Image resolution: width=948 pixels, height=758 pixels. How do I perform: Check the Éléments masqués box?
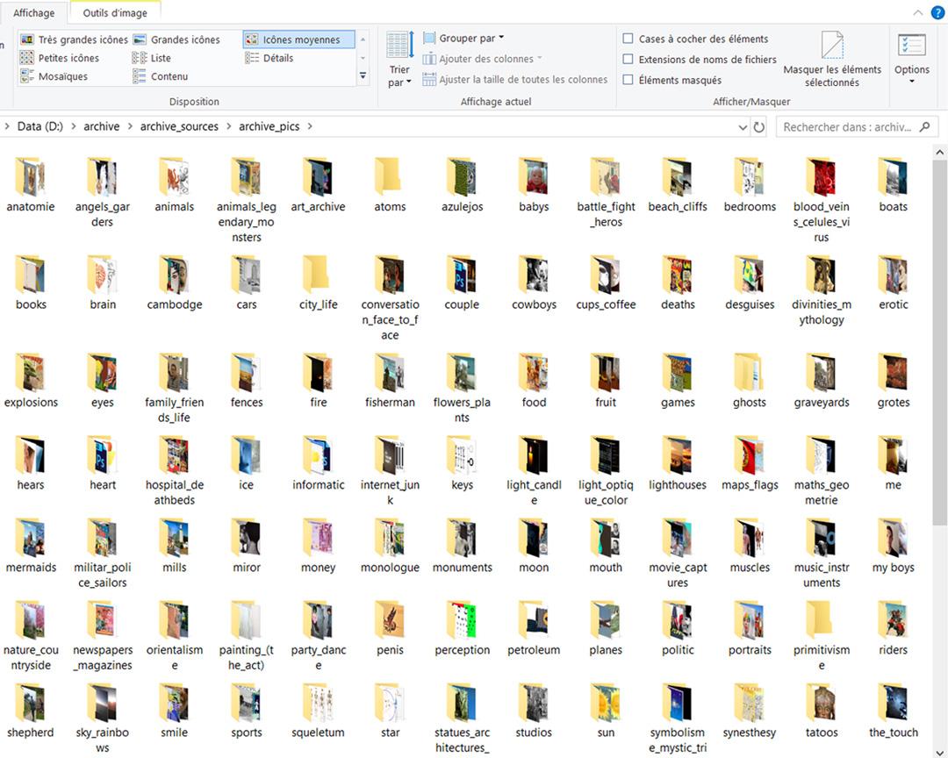628,80
